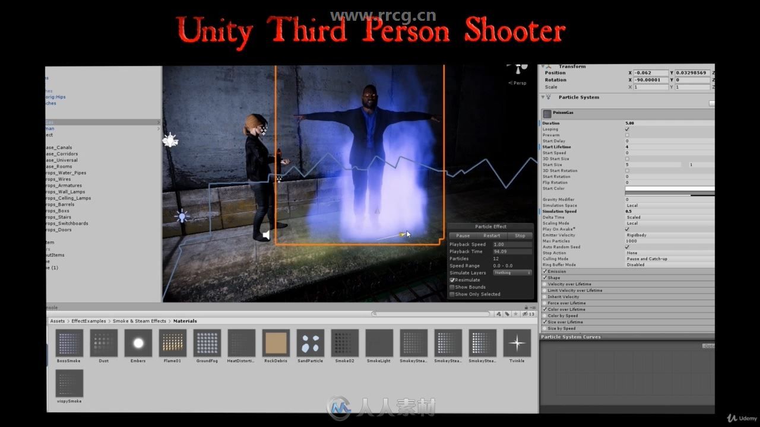Select the Embers material asset

[138, 343]
